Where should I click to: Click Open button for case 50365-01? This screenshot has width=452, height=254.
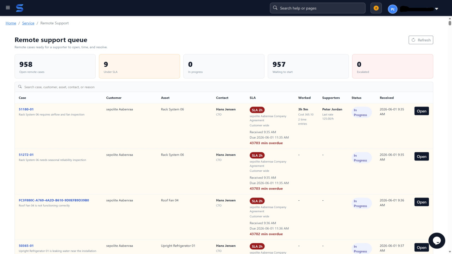click(422, 248)
